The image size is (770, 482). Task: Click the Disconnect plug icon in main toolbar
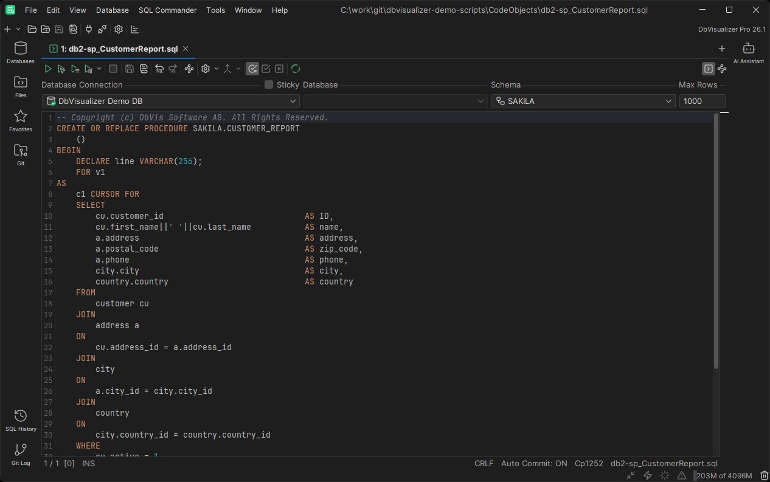click(102, 29)
